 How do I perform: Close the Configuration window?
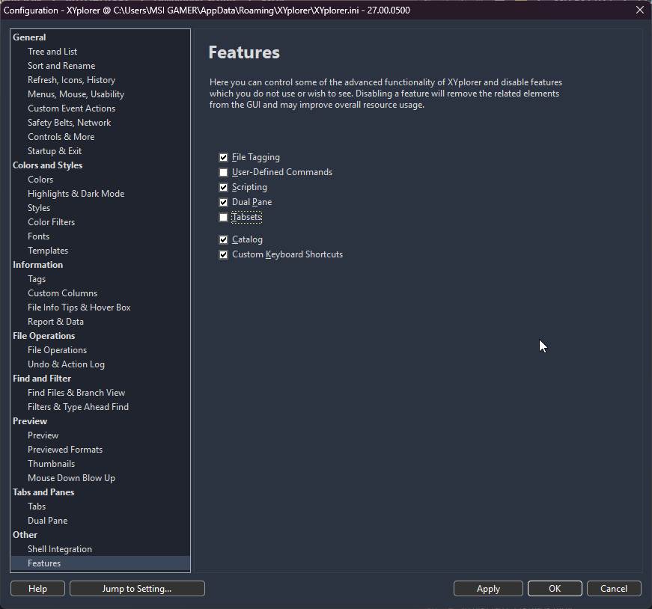click(x=639, y=10)
